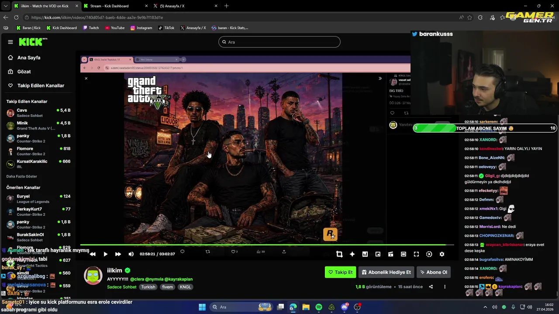The image size is (559, 314).
Task: Open the three-dot more options menu
Action: pos(445,287)
